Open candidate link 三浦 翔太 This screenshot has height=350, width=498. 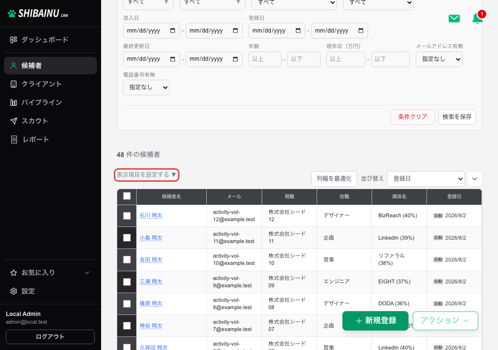[x=151, y=281]
